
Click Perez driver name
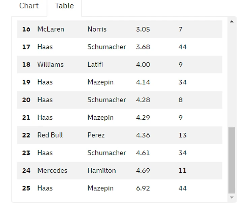(96, 135)
